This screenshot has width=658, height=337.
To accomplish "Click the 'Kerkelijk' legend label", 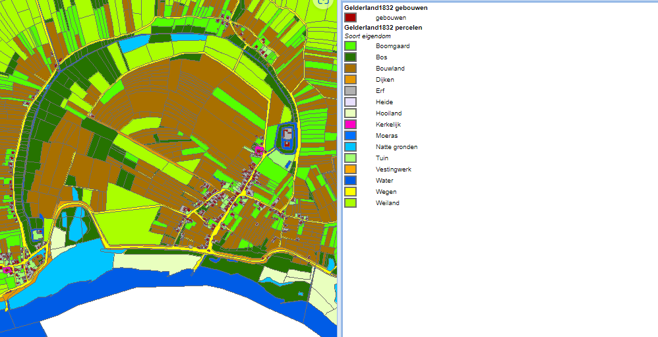I will coord(388,125).
